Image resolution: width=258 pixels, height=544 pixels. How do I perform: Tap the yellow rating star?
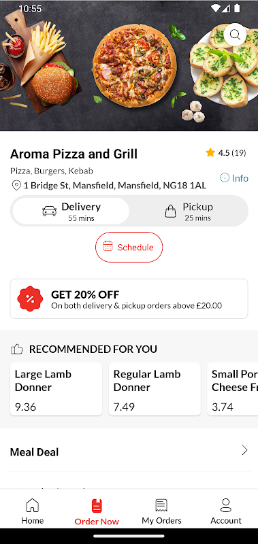210,152
